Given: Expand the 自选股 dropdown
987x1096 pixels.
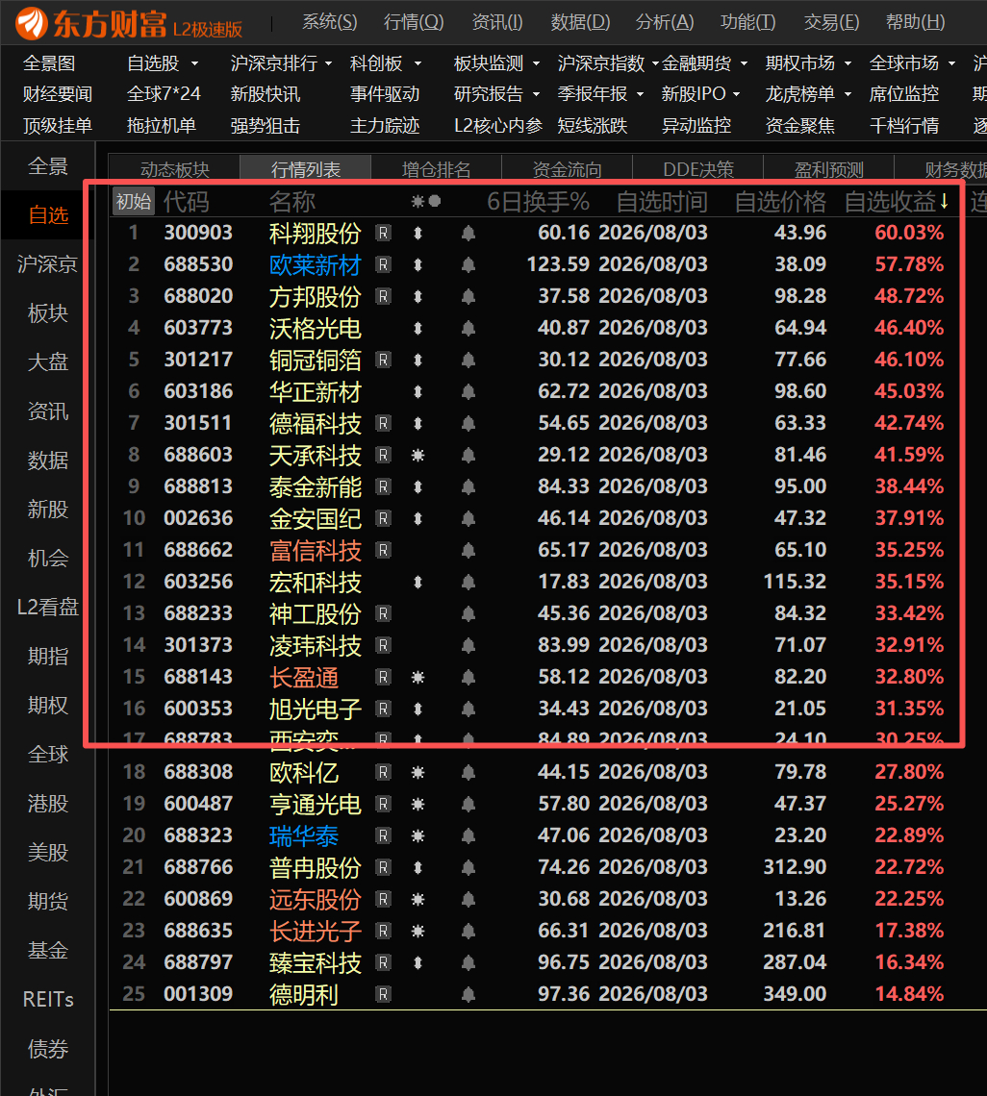Looking at the screenshot, I should tap(194, 63).
